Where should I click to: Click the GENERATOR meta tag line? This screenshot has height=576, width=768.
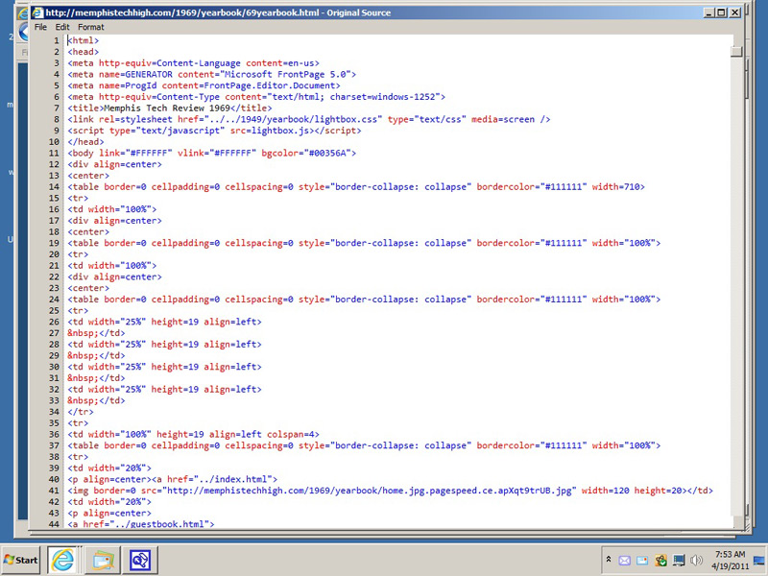[212, 75]
